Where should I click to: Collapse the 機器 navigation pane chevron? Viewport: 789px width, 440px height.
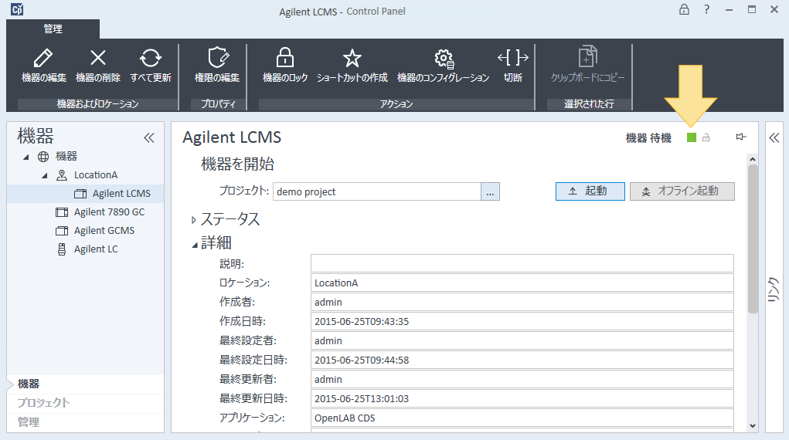tap(149, 137)
